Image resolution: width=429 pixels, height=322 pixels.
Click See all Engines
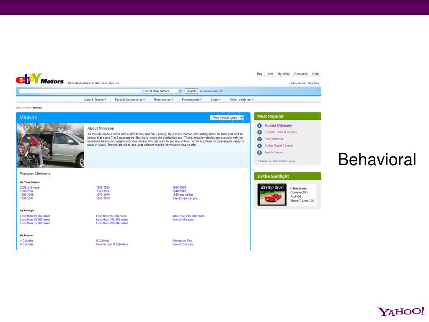pos(183,244)
